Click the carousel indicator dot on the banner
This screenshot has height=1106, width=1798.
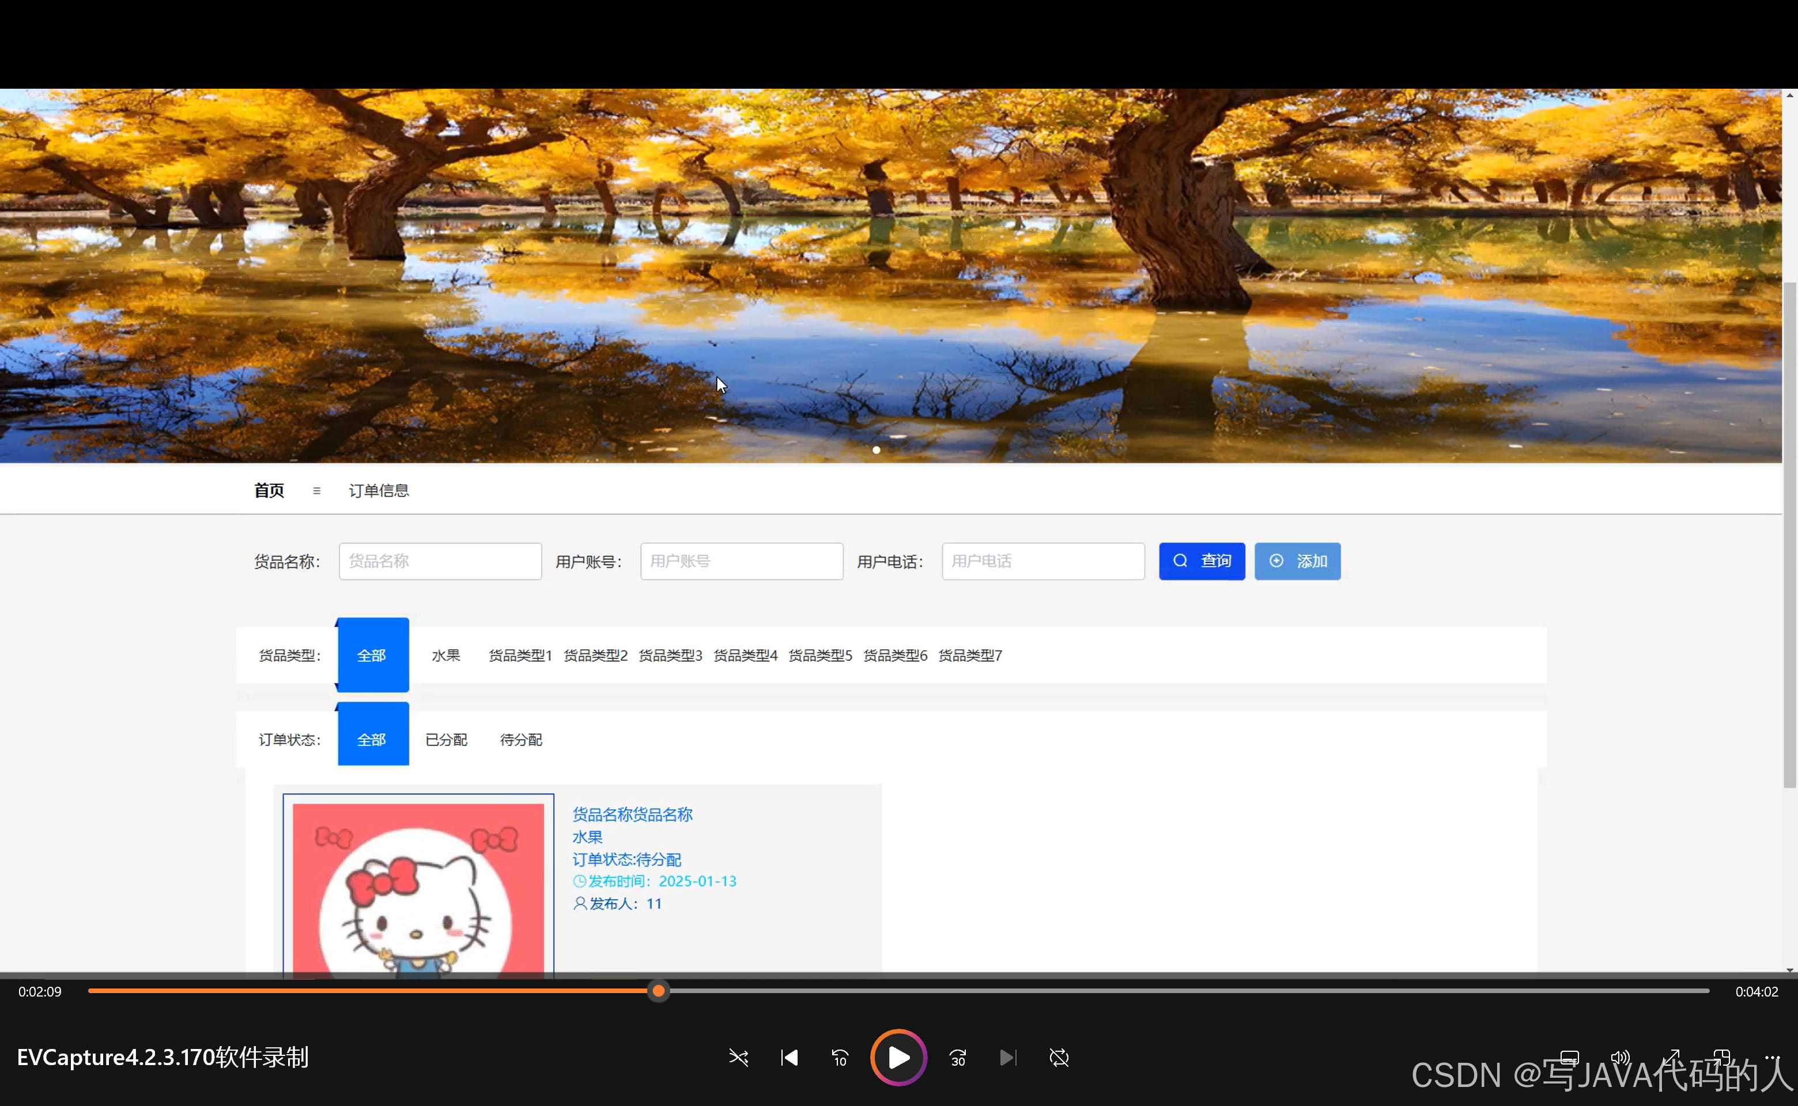click(x=876, y=450)
